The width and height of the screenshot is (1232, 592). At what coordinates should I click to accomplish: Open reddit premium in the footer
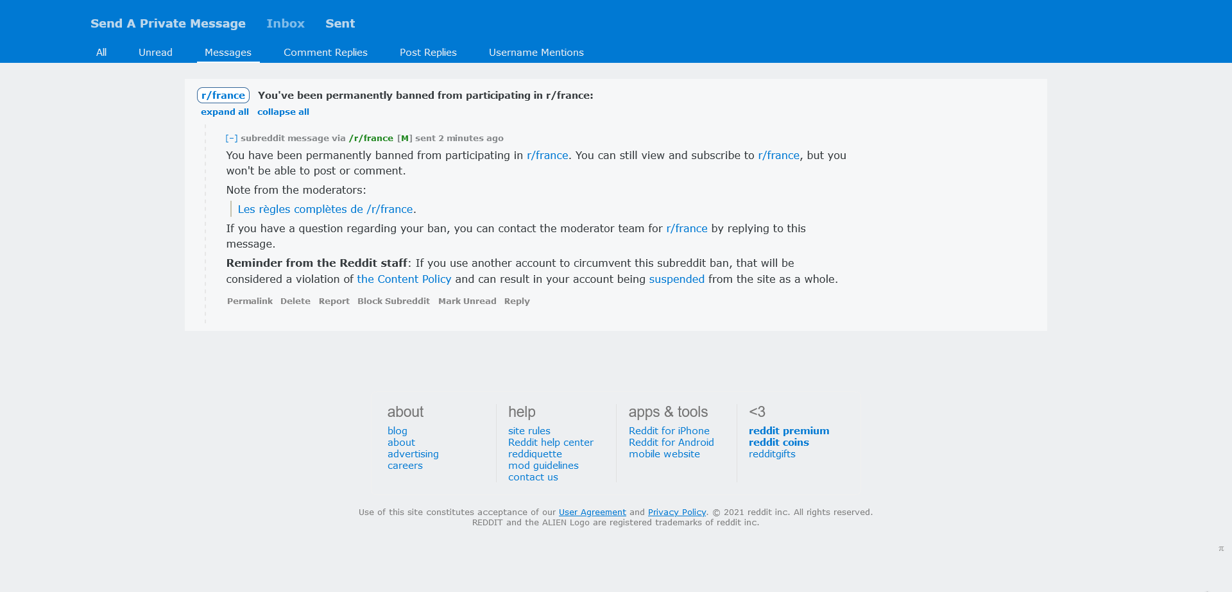[x=789, y=431]
